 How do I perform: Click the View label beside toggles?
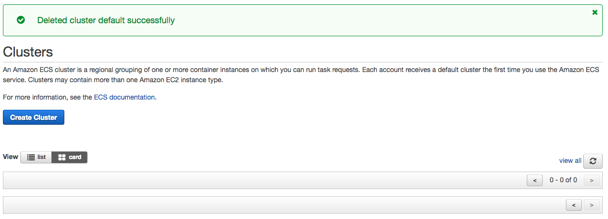point(10,157)
